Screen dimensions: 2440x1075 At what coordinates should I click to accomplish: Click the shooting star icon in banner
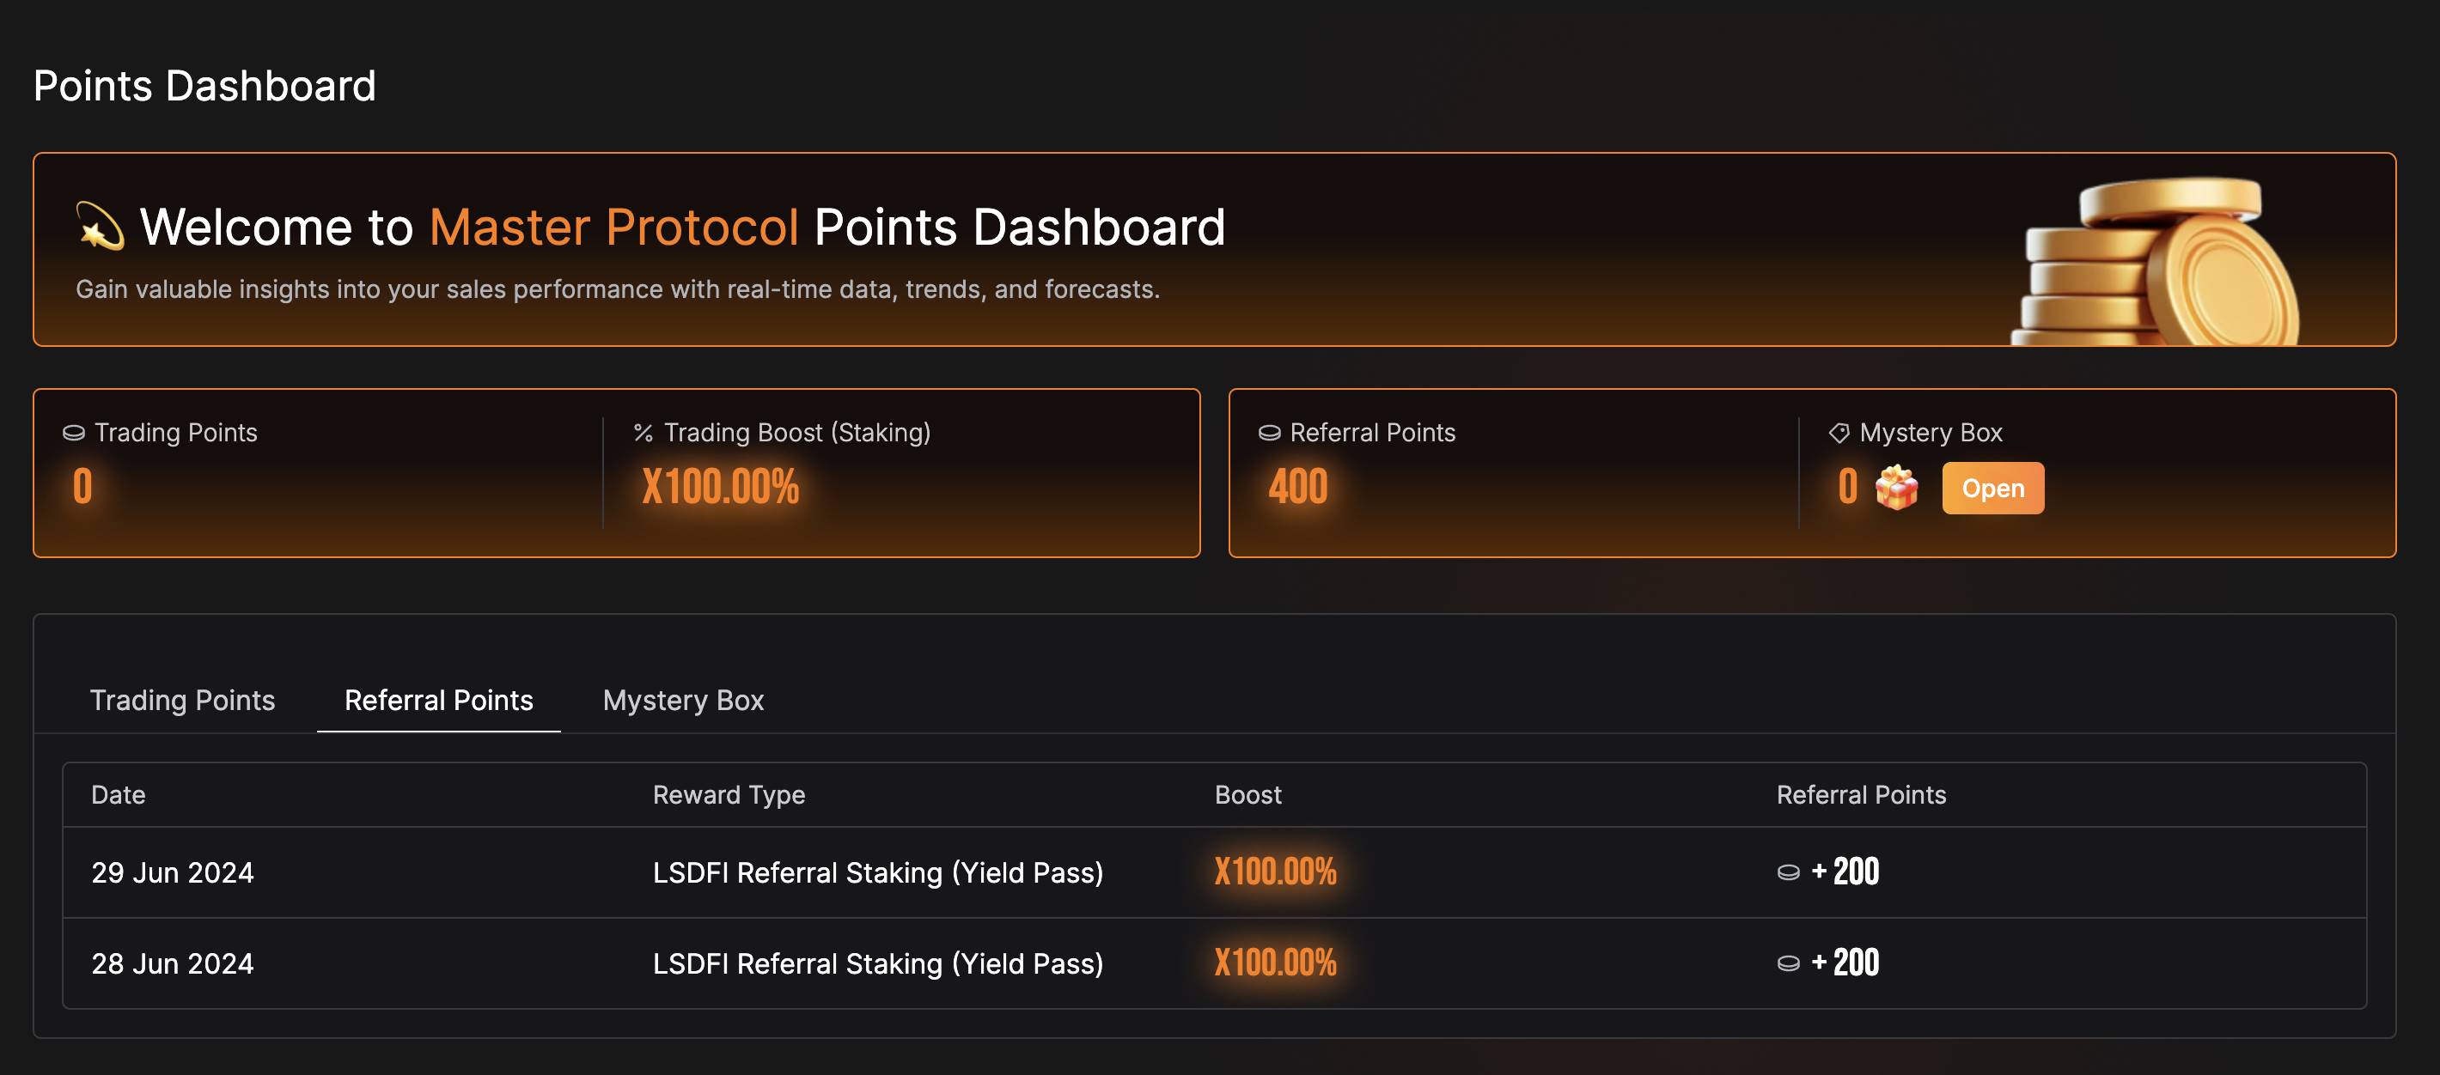(101, 228)
